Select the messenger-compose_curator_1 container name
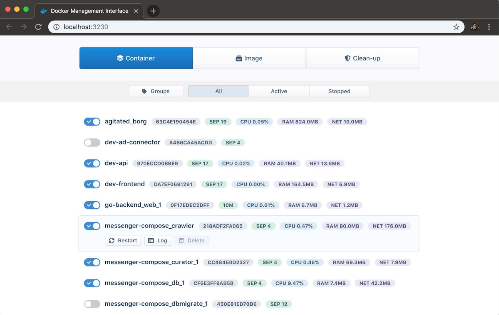Viewport: 499px width, 315px height. (x=152, y=262)
